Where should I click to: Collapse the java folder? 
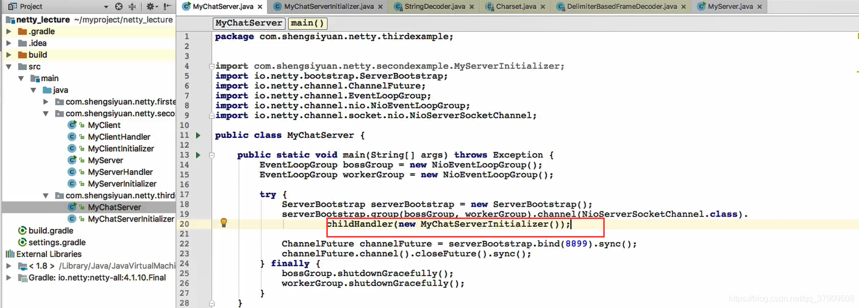[x=33, y=90]
